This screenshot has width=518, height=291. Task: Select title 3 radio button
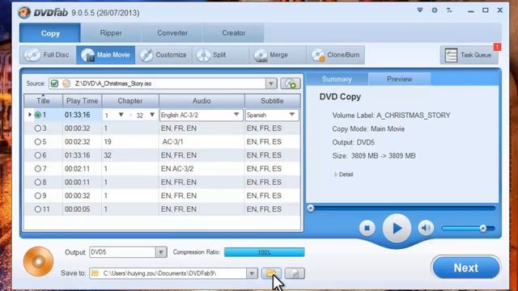tap(38, 129)
